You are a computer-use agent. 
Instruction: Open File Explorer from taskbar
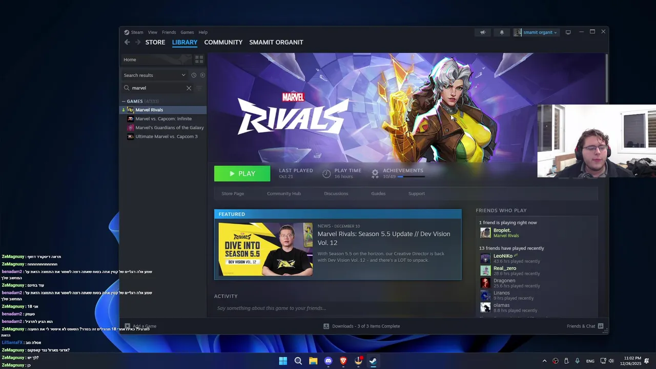coord(313,361)
